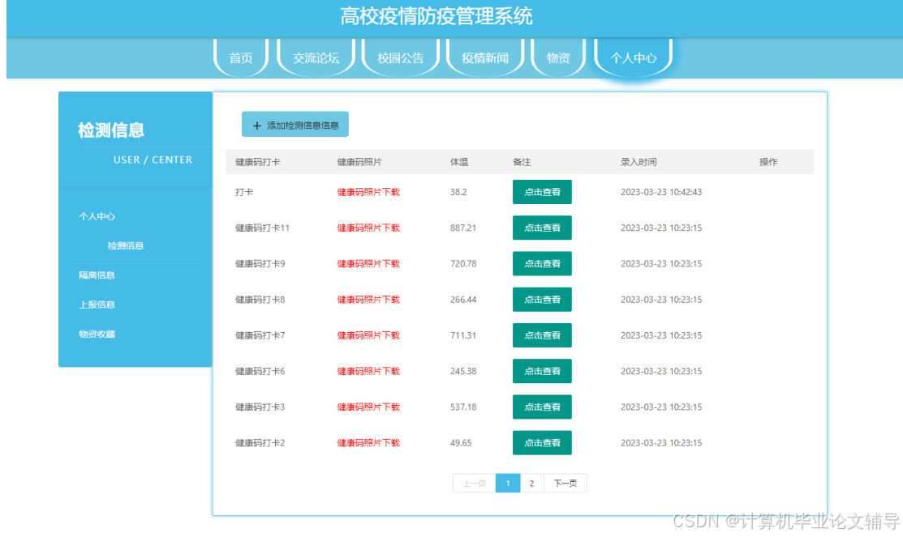Screen dimensions: 903x537
Task: Open the 校园公告 navigation tab
Action: pyautogui.click(x=400, y=57)
